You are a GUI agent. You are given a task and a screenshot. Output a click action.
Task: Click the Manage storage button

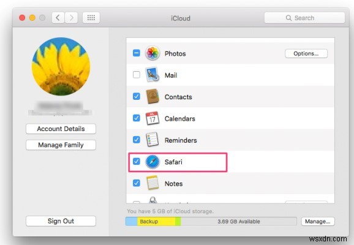(318, 221)
